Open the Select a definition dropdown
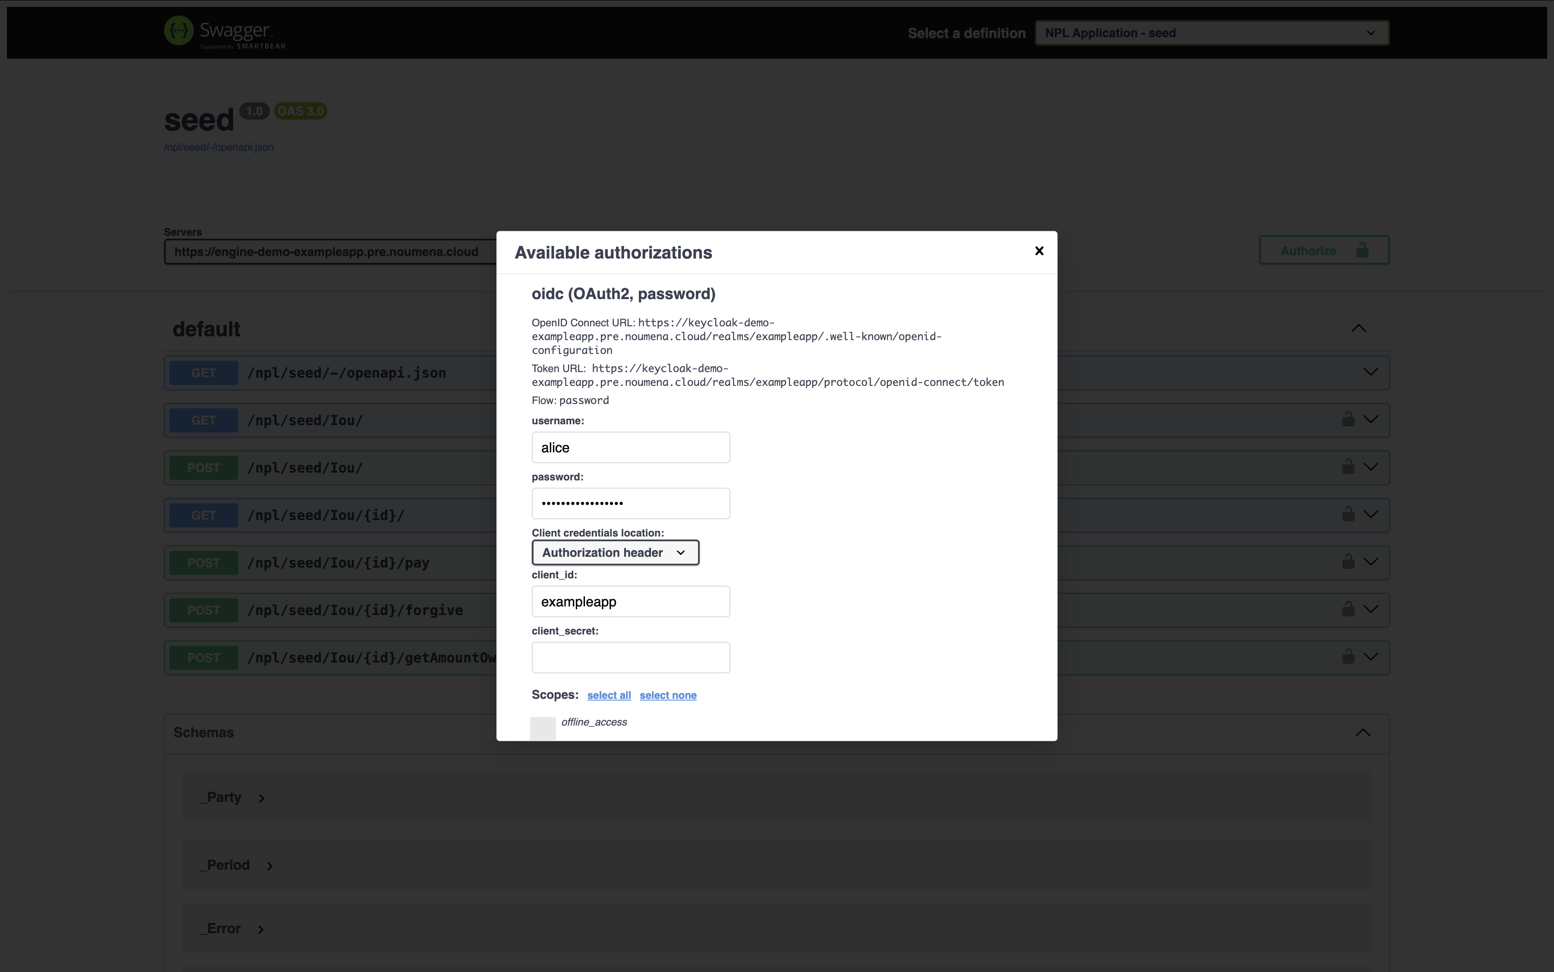The height and width of the screenshot is (972, 1554). pyautogui.click(x=1211, y=33)
